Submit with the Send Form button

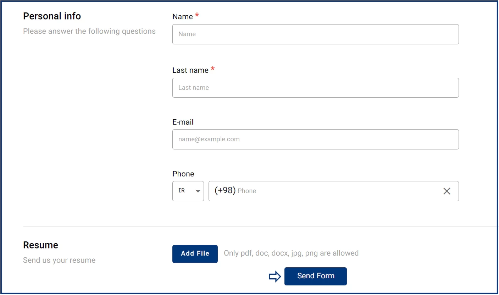(x=315, y=276)
